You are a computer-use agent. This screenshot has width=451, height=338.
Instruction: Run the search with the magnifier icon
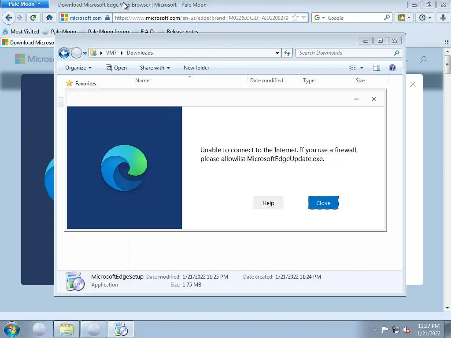[387, 18]
